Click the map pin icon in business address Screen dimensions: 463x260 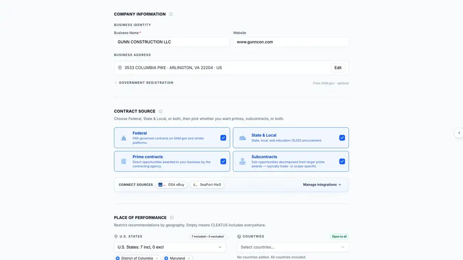(120, 68)
